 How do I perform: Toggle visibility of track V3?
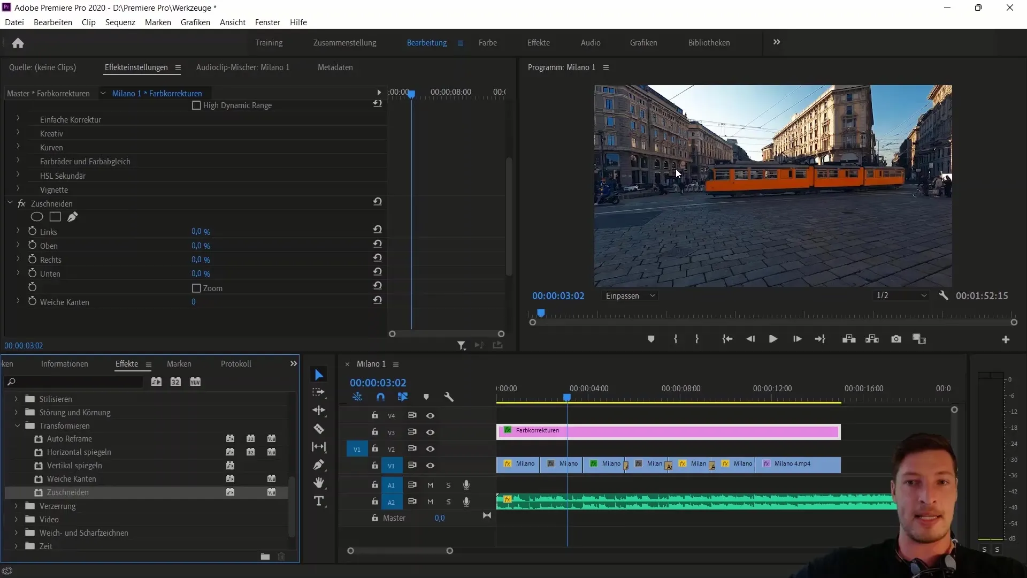tap(430, 432)
